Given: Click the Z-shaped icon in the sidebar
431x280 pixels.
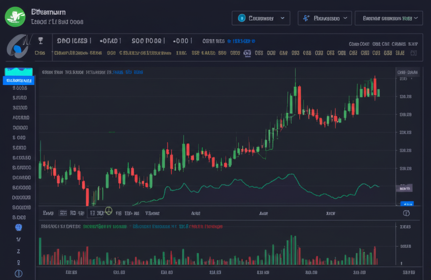Looking at the screenshot, I should tap(19, 251).
